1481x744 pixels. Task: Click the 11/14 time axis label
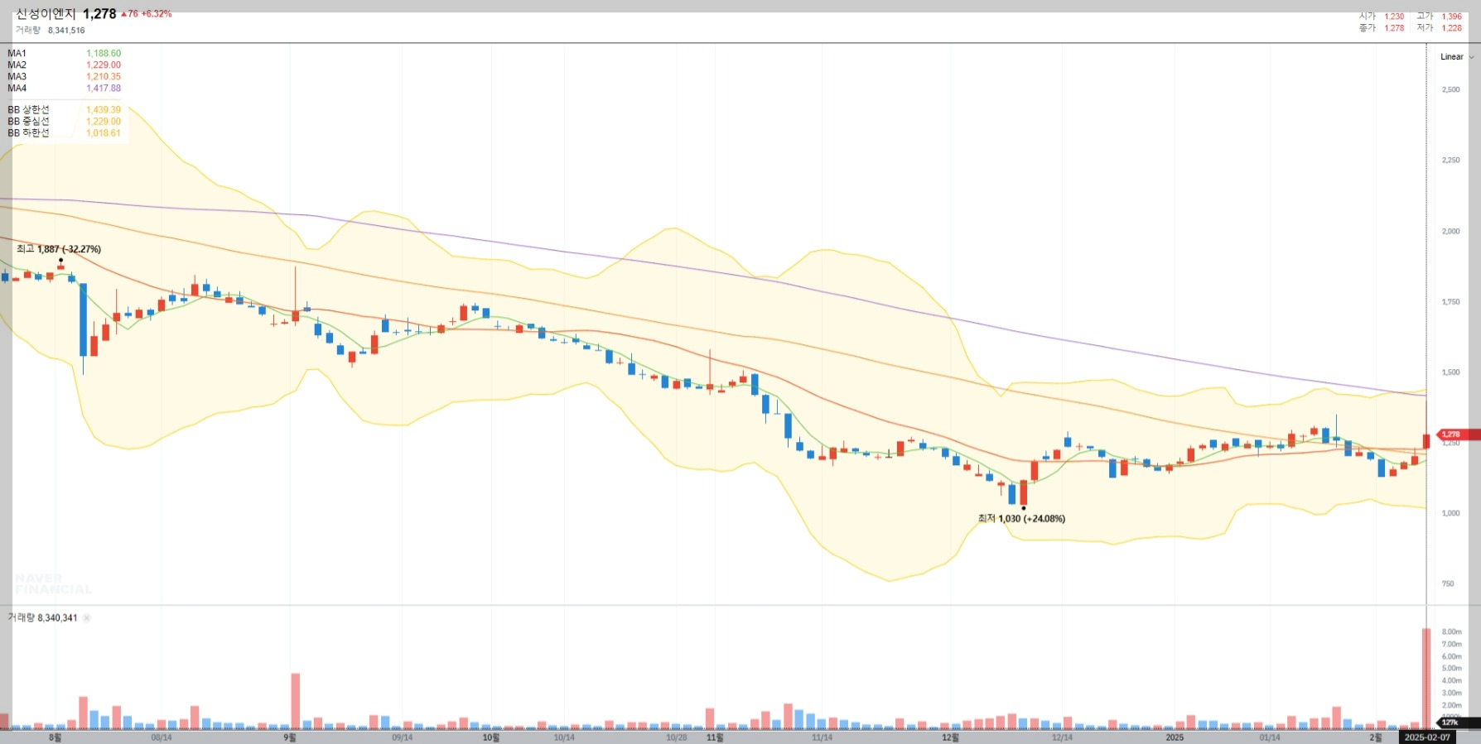(x=822, y=737)
